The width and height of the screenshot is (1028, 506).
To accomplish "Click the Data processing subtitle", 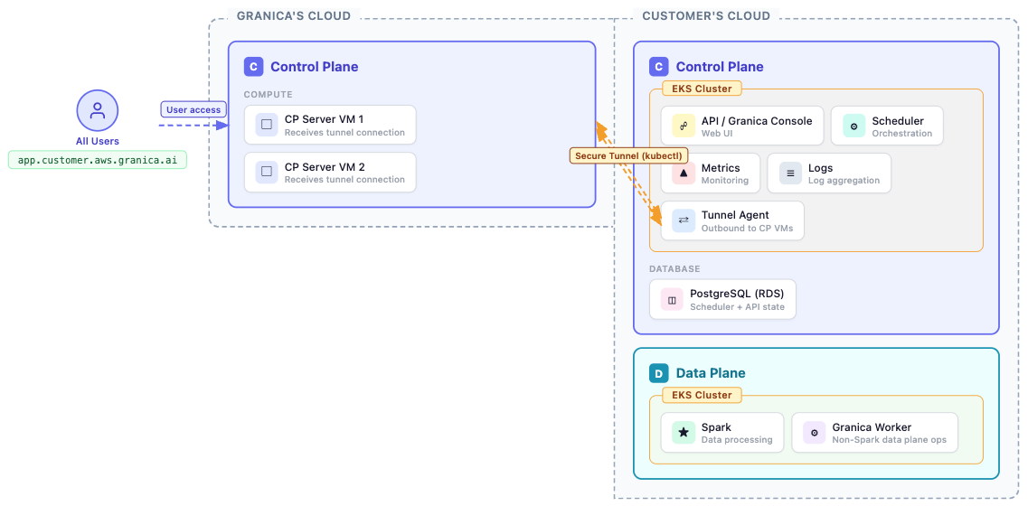I will click(737, 440).
